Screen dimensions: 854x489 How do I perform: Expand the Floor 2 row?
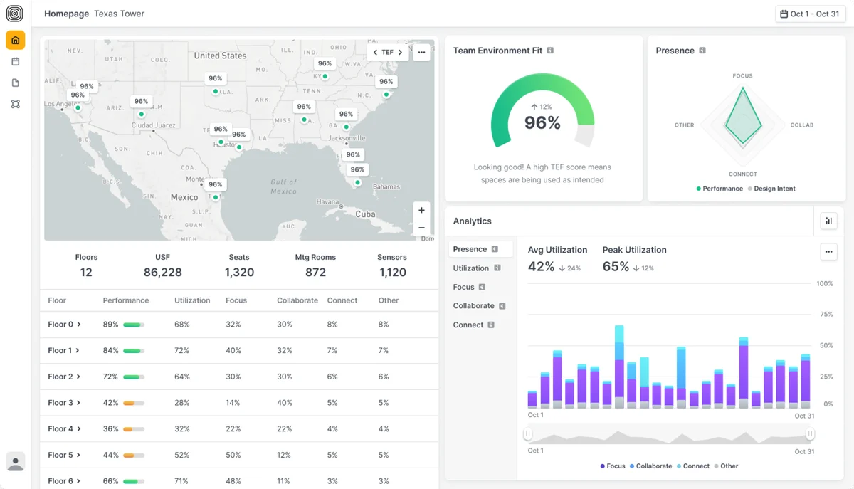pos(79,377)
